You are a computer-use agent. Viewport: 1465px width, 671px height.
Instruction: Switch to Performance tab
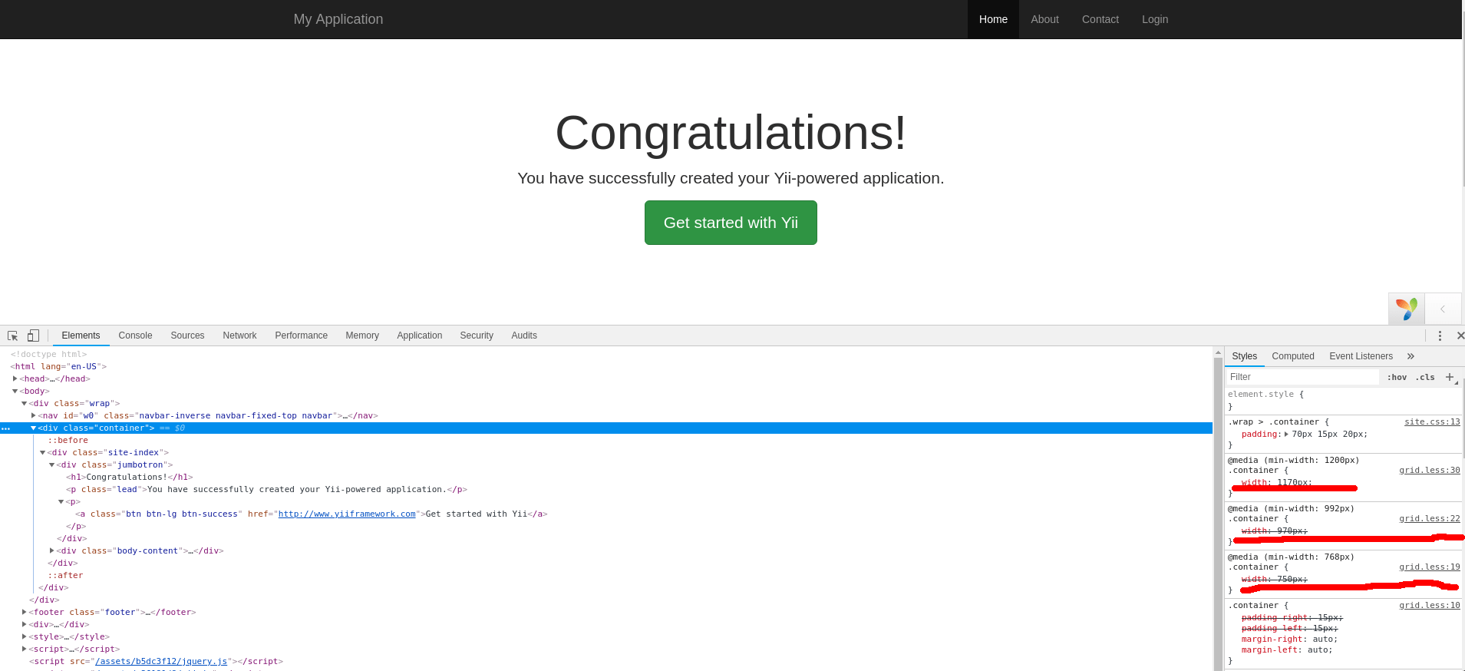coord(301,335)
